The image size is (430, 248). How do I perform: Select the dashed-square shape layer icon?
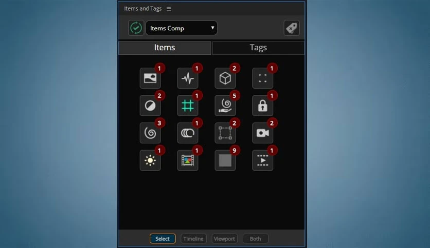pyautogui.click(x=225, y=133)
